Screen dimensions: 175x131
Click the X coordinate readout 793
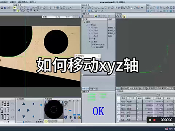5,103
